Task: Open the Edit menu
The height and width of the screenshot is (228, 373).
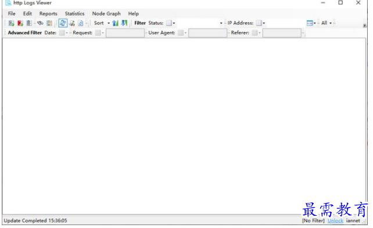Action: tap(27, 13)
